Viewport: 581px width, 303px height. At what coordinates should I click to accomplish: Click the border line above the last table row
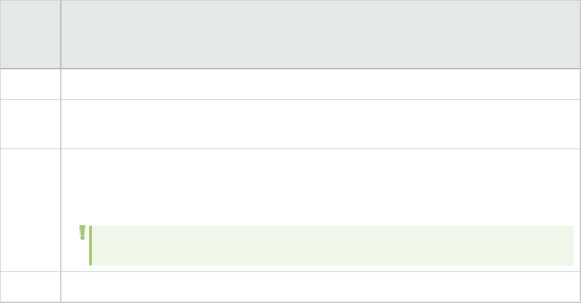point(316,271)
